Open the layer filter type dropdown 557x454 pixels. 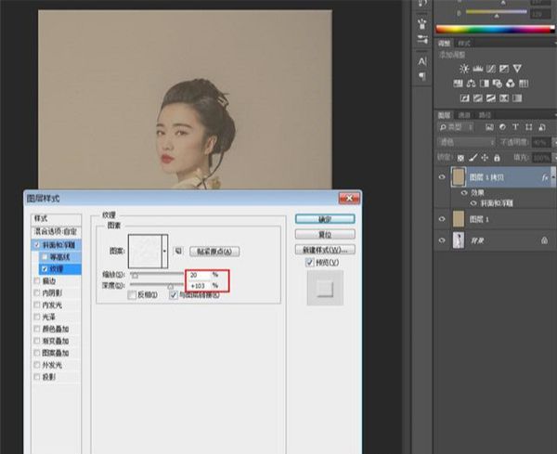coord(456,127)
